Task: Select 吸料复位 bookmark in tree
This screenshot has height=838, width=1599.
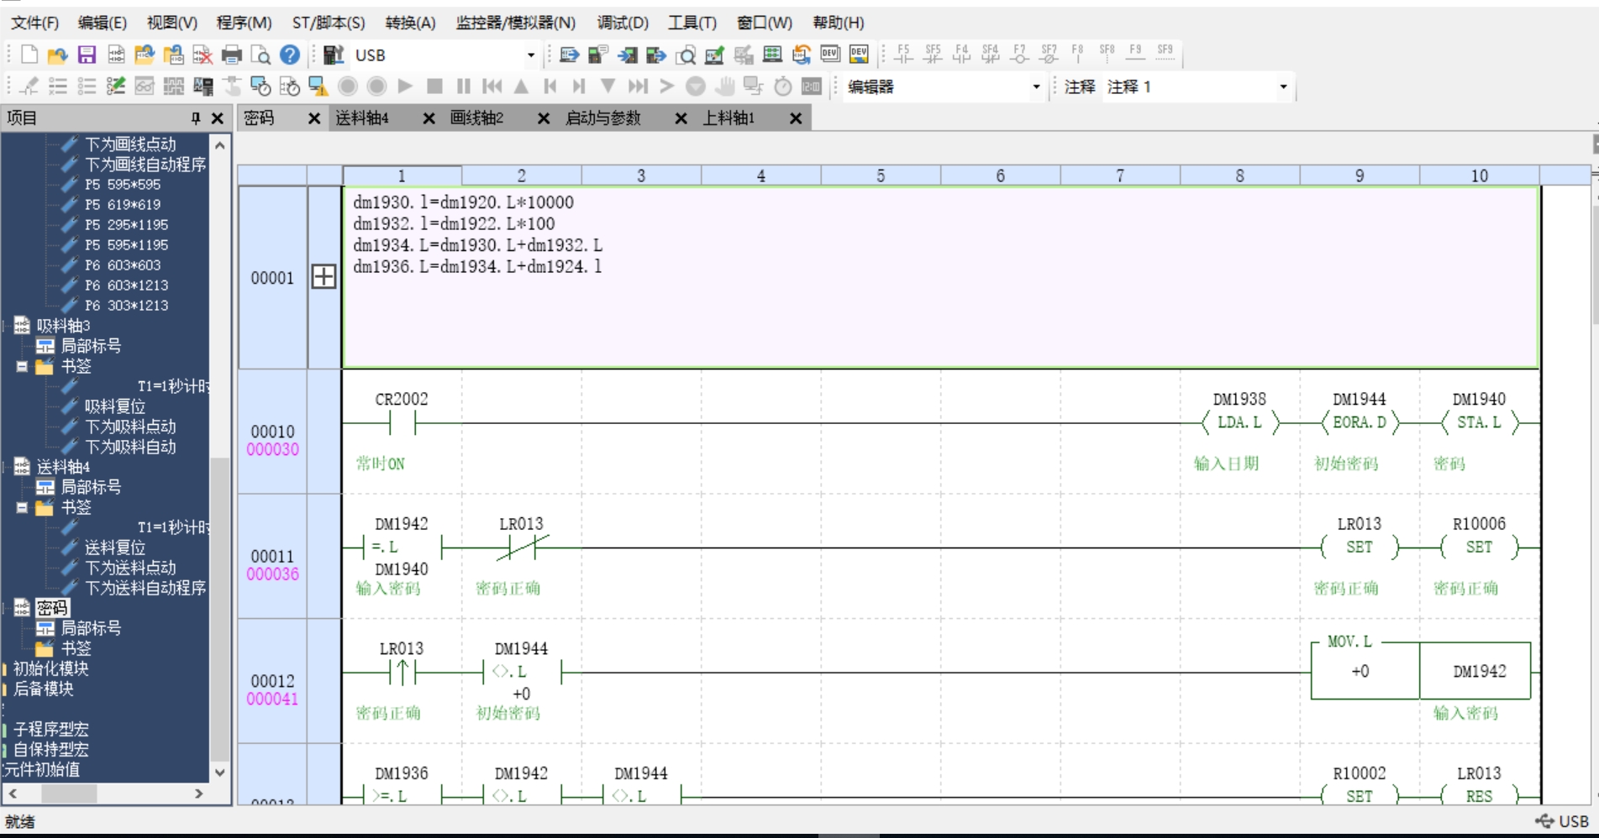Action: click(x=115, y=406)
